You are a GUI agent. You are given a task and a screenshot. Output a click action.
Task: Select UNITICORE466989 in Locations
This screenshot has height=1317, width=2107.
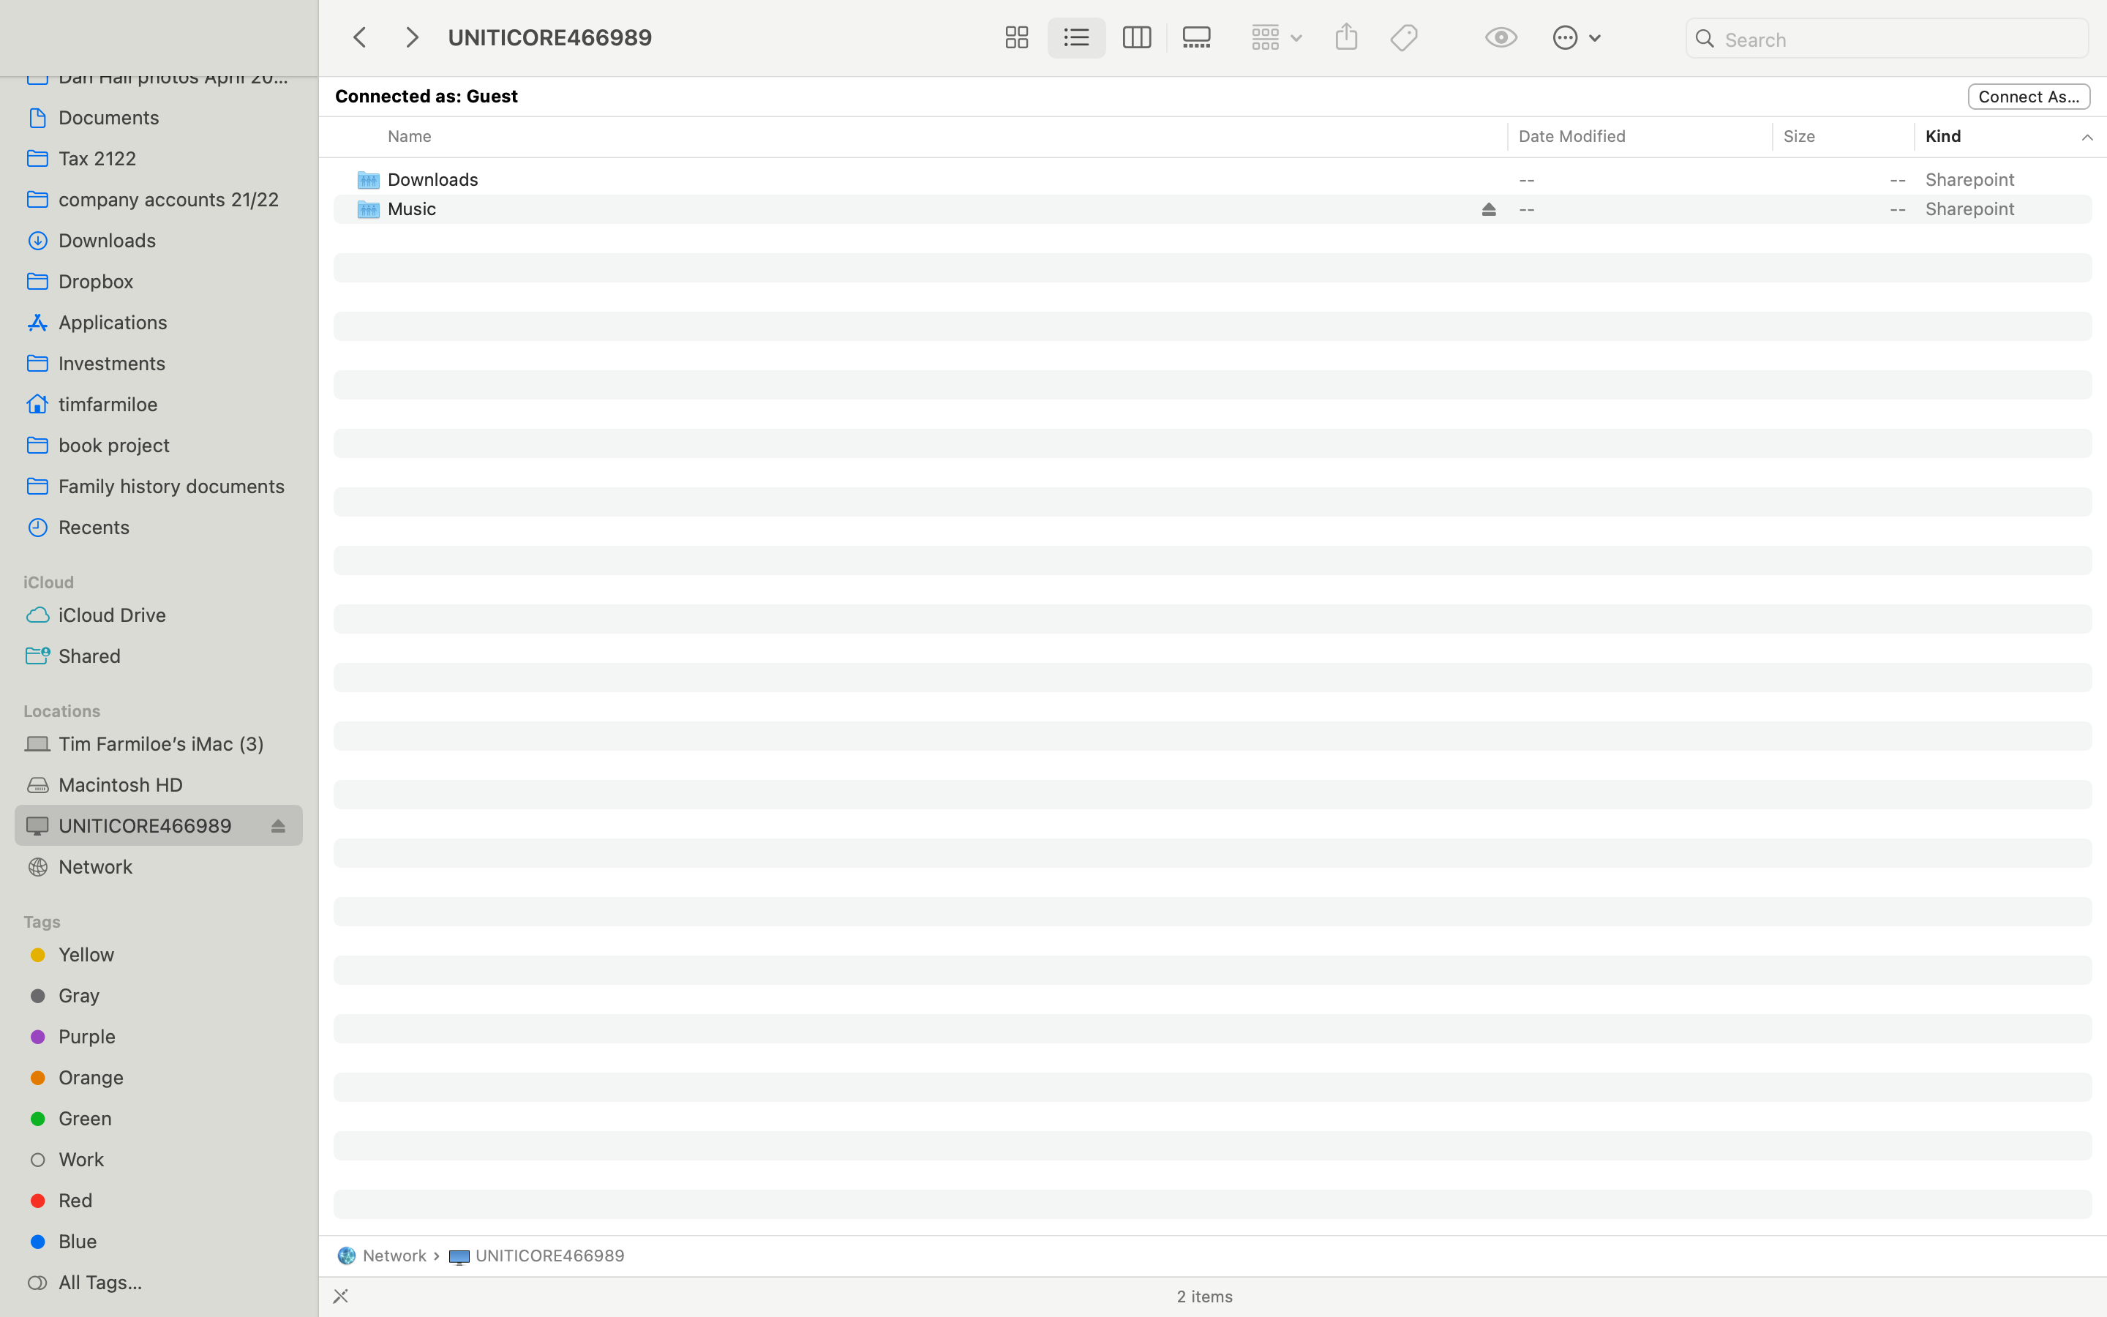coord(159,826)
